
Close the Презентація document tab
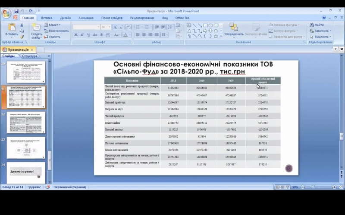(x=32, y=49)
